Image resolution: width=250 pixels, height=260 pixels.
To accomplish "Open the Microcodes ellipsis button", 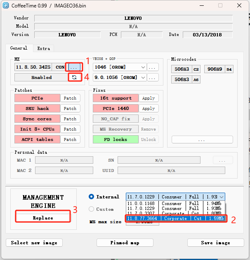I will (x=201, y=140).
